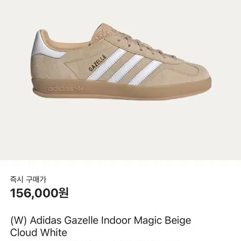The height and width of the screenshot is (241, 241).
Task: Click the gold GAZELLE lettering on shoe
Action: click(97, 63)
